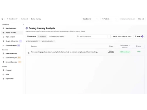Open the Orca Security company dropdown
Viewport: 147px width, 110px height.
tap(90, 19)
